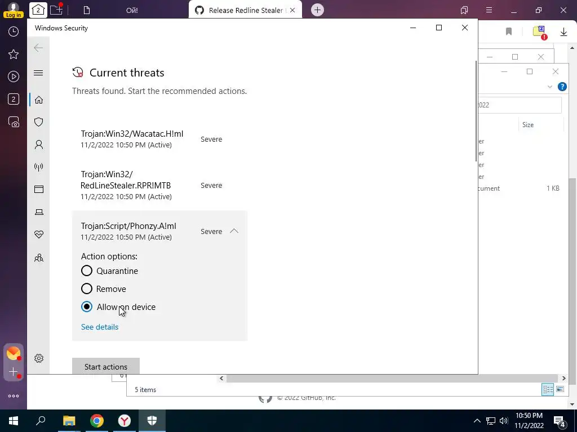Open Windows Security taskbar icon
577x432 pixels.
152,421
